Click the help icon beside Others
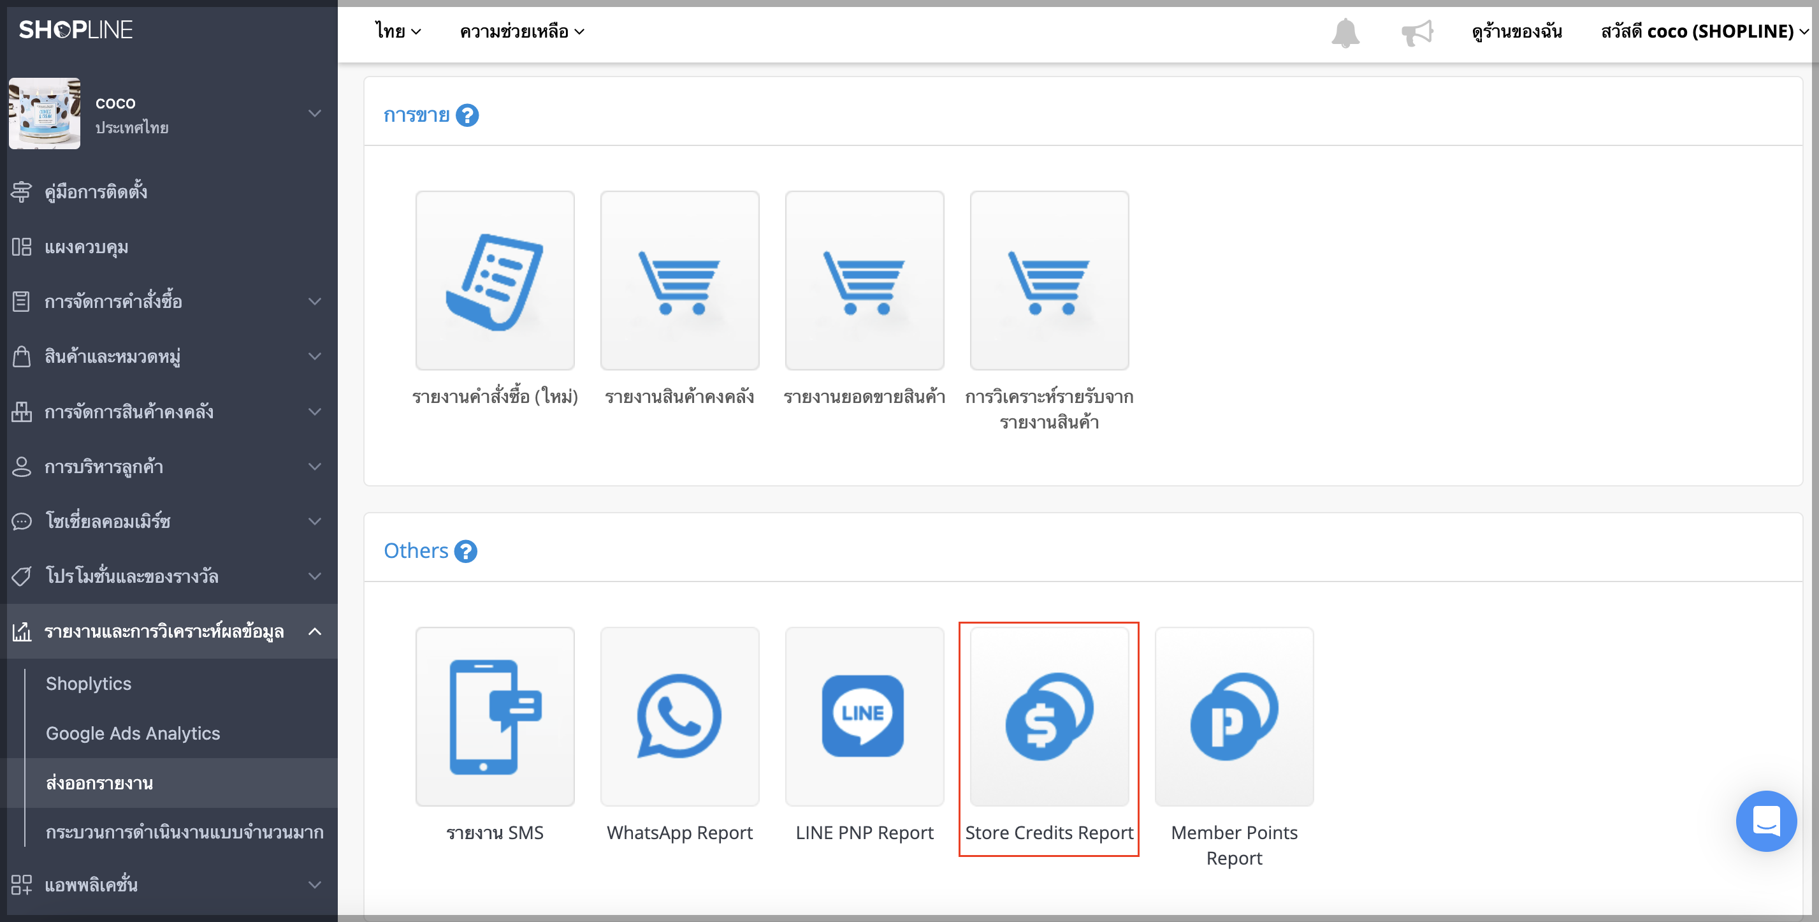The image size is (1819, 922). coord(465,551)
